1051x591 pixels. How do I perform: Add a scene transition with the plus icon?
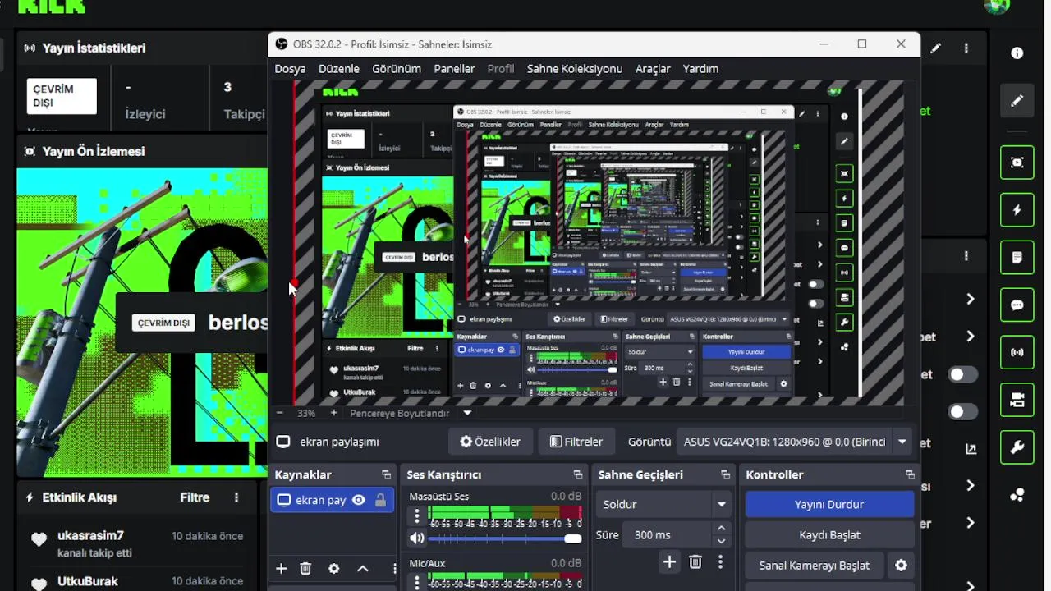click(669, 561)
